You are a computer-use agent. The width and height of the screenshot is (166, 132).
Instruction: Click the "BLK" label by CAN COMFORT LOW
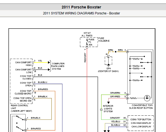coord(40,68)
